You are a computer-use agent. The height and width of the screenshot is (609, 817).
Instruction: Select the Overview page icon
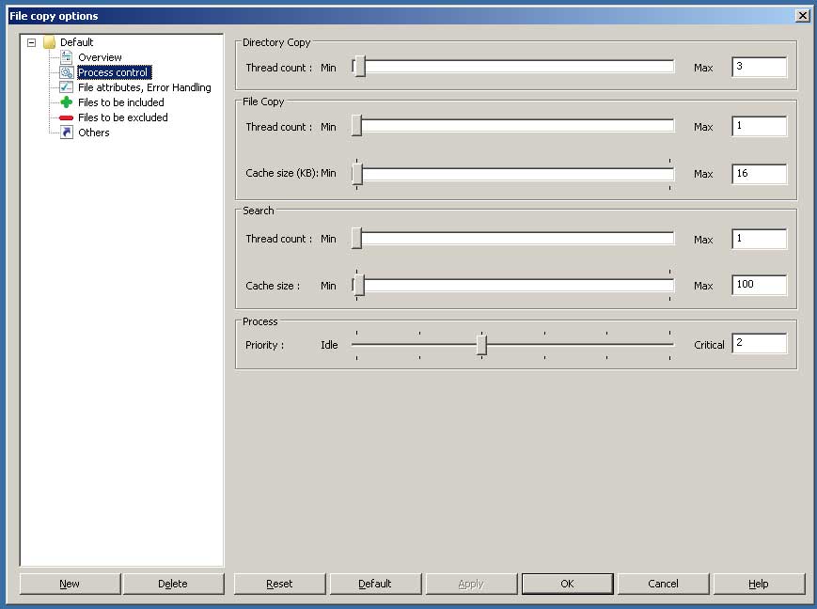66,57
